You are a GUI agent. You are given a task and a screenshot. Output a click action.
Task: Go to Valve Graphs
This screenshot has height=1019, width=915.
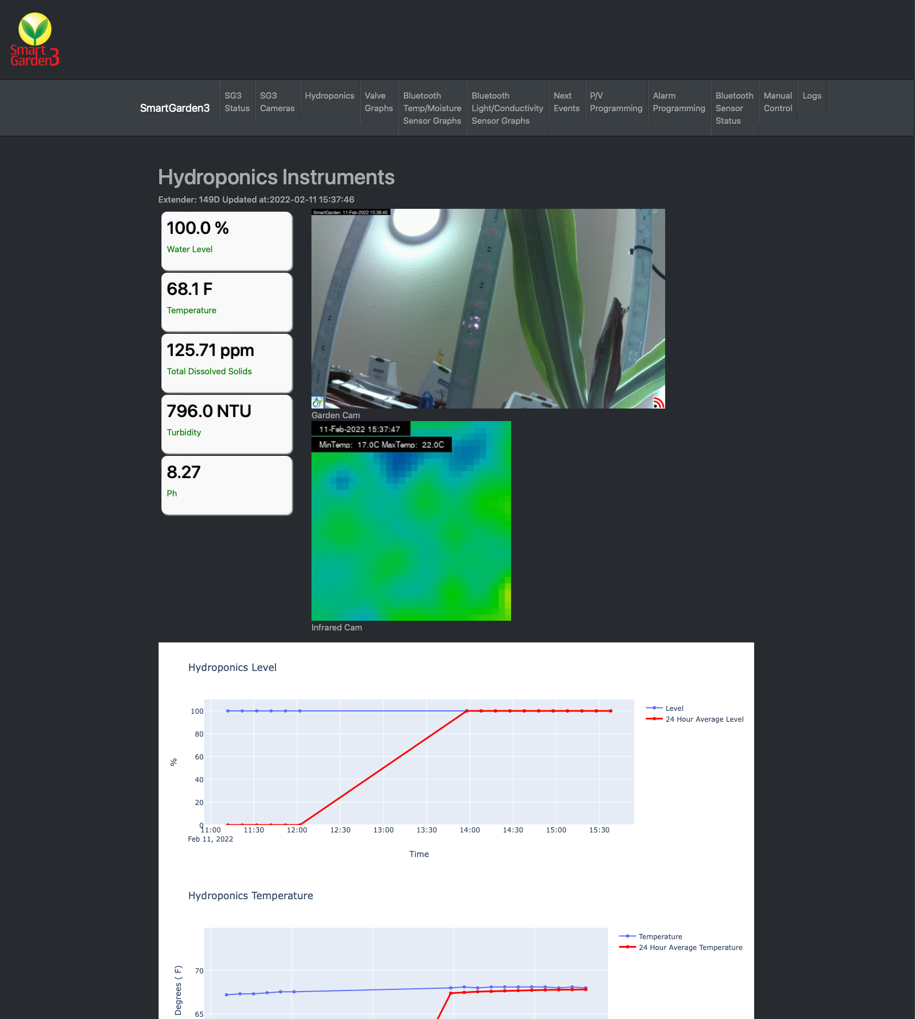[x=379, y=102]
